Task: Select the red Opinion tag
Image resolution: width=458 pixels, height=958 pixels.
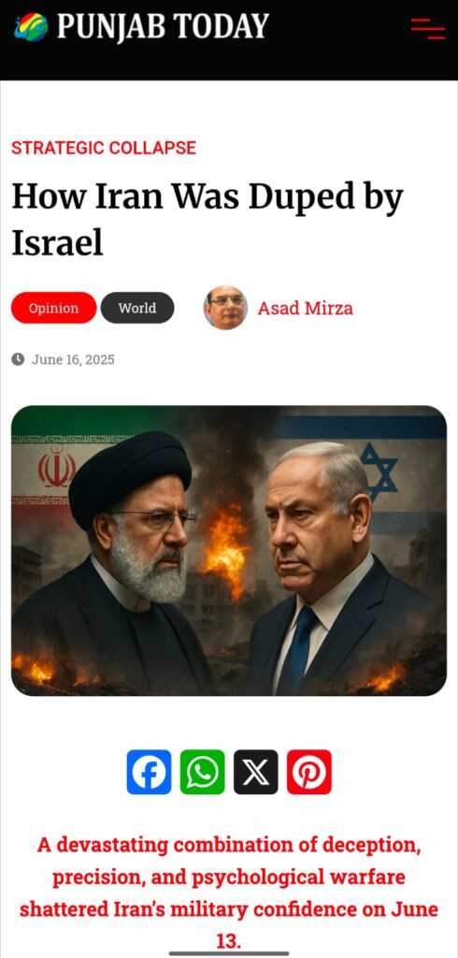Action: point(53,308)
